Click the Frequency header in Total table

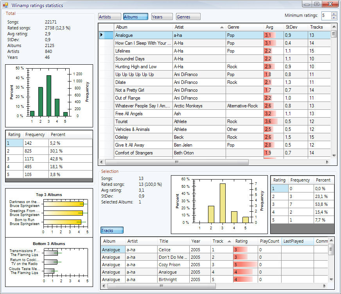pyautogui.click(x=36, y=135)
